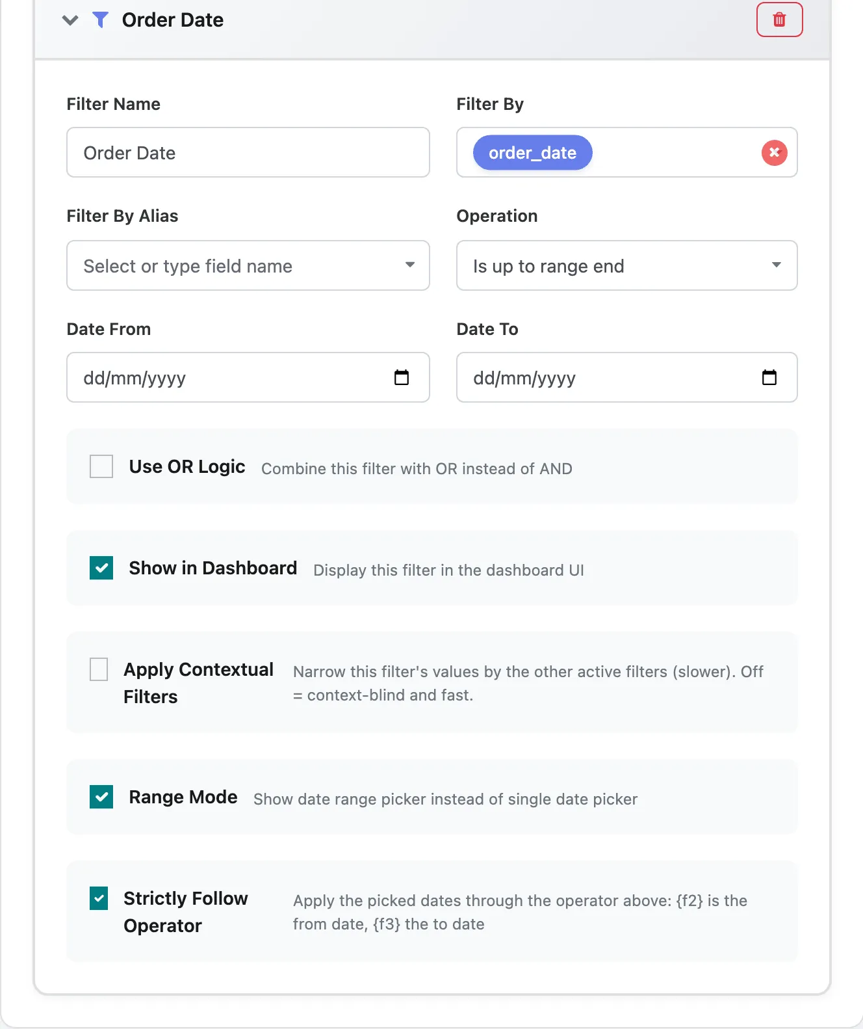Uncheck the Show in Dashboard checkbox

click(x=101, y=568)
